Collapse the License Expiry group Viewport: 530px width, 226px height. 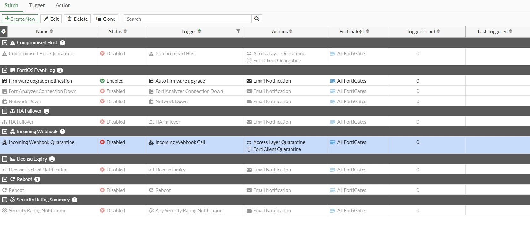click(x=5, y=159)
